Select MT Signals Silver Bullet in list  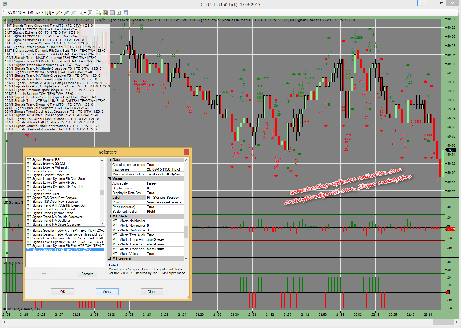pyautogui.click(x=43, y=194)
